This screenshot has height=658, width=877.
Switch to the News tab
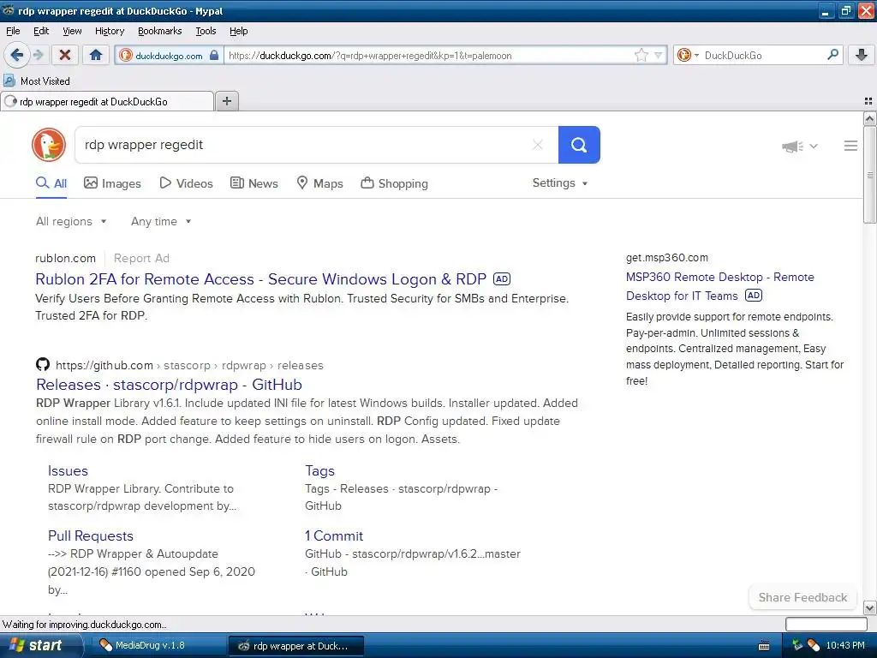(254, 183)
